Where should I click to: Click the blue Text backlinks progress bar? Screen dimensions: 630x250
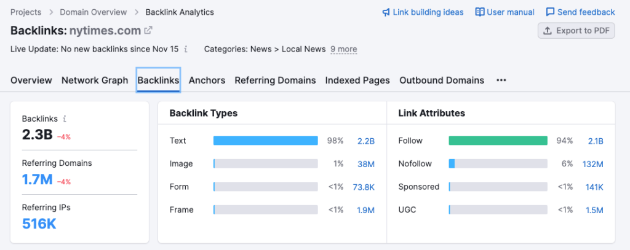(266, 141)
